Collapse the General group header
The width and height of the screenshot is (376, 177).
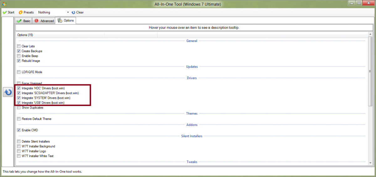[192, 41]
